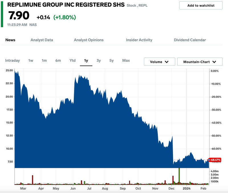Display the Max chart range

click(126, 60)
